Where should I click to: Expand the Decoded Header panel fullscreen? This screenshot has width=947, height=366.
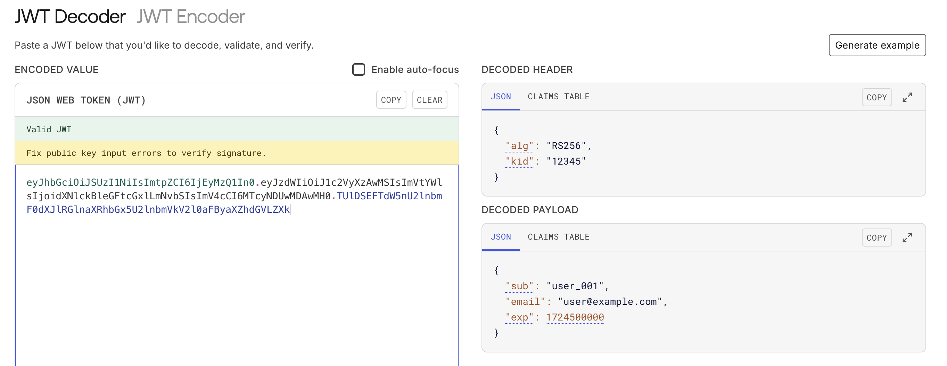pos(908,97)
